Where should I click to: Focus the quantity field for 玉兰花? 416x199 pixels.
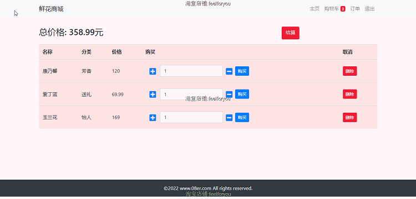click(191, 117)
